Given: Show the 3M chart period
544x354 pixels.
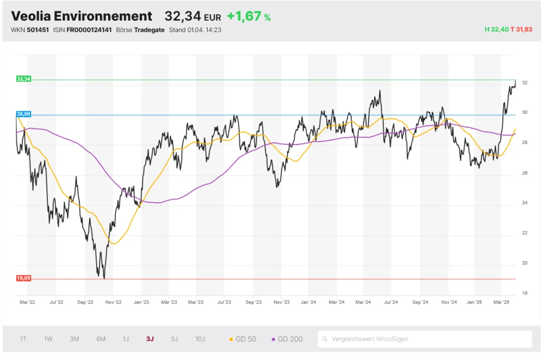Looking at the screenshot, I should pyautogui.click(x=75, y=339).
